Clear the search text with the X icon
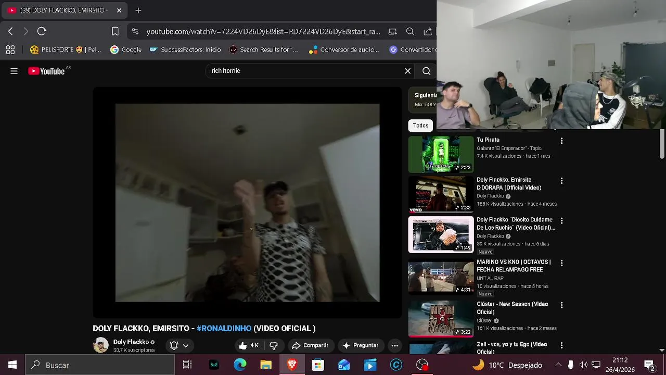 pos(408,71)
